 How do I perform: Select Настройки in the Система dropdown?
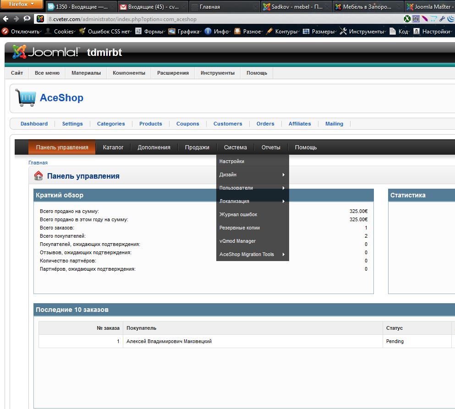click(252, 161)
